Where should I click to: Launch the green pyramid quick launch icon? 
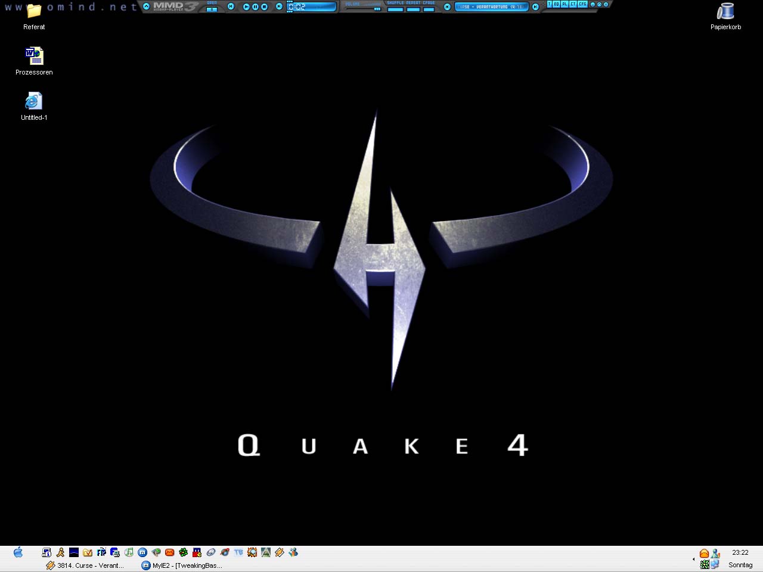coord(266,552)
